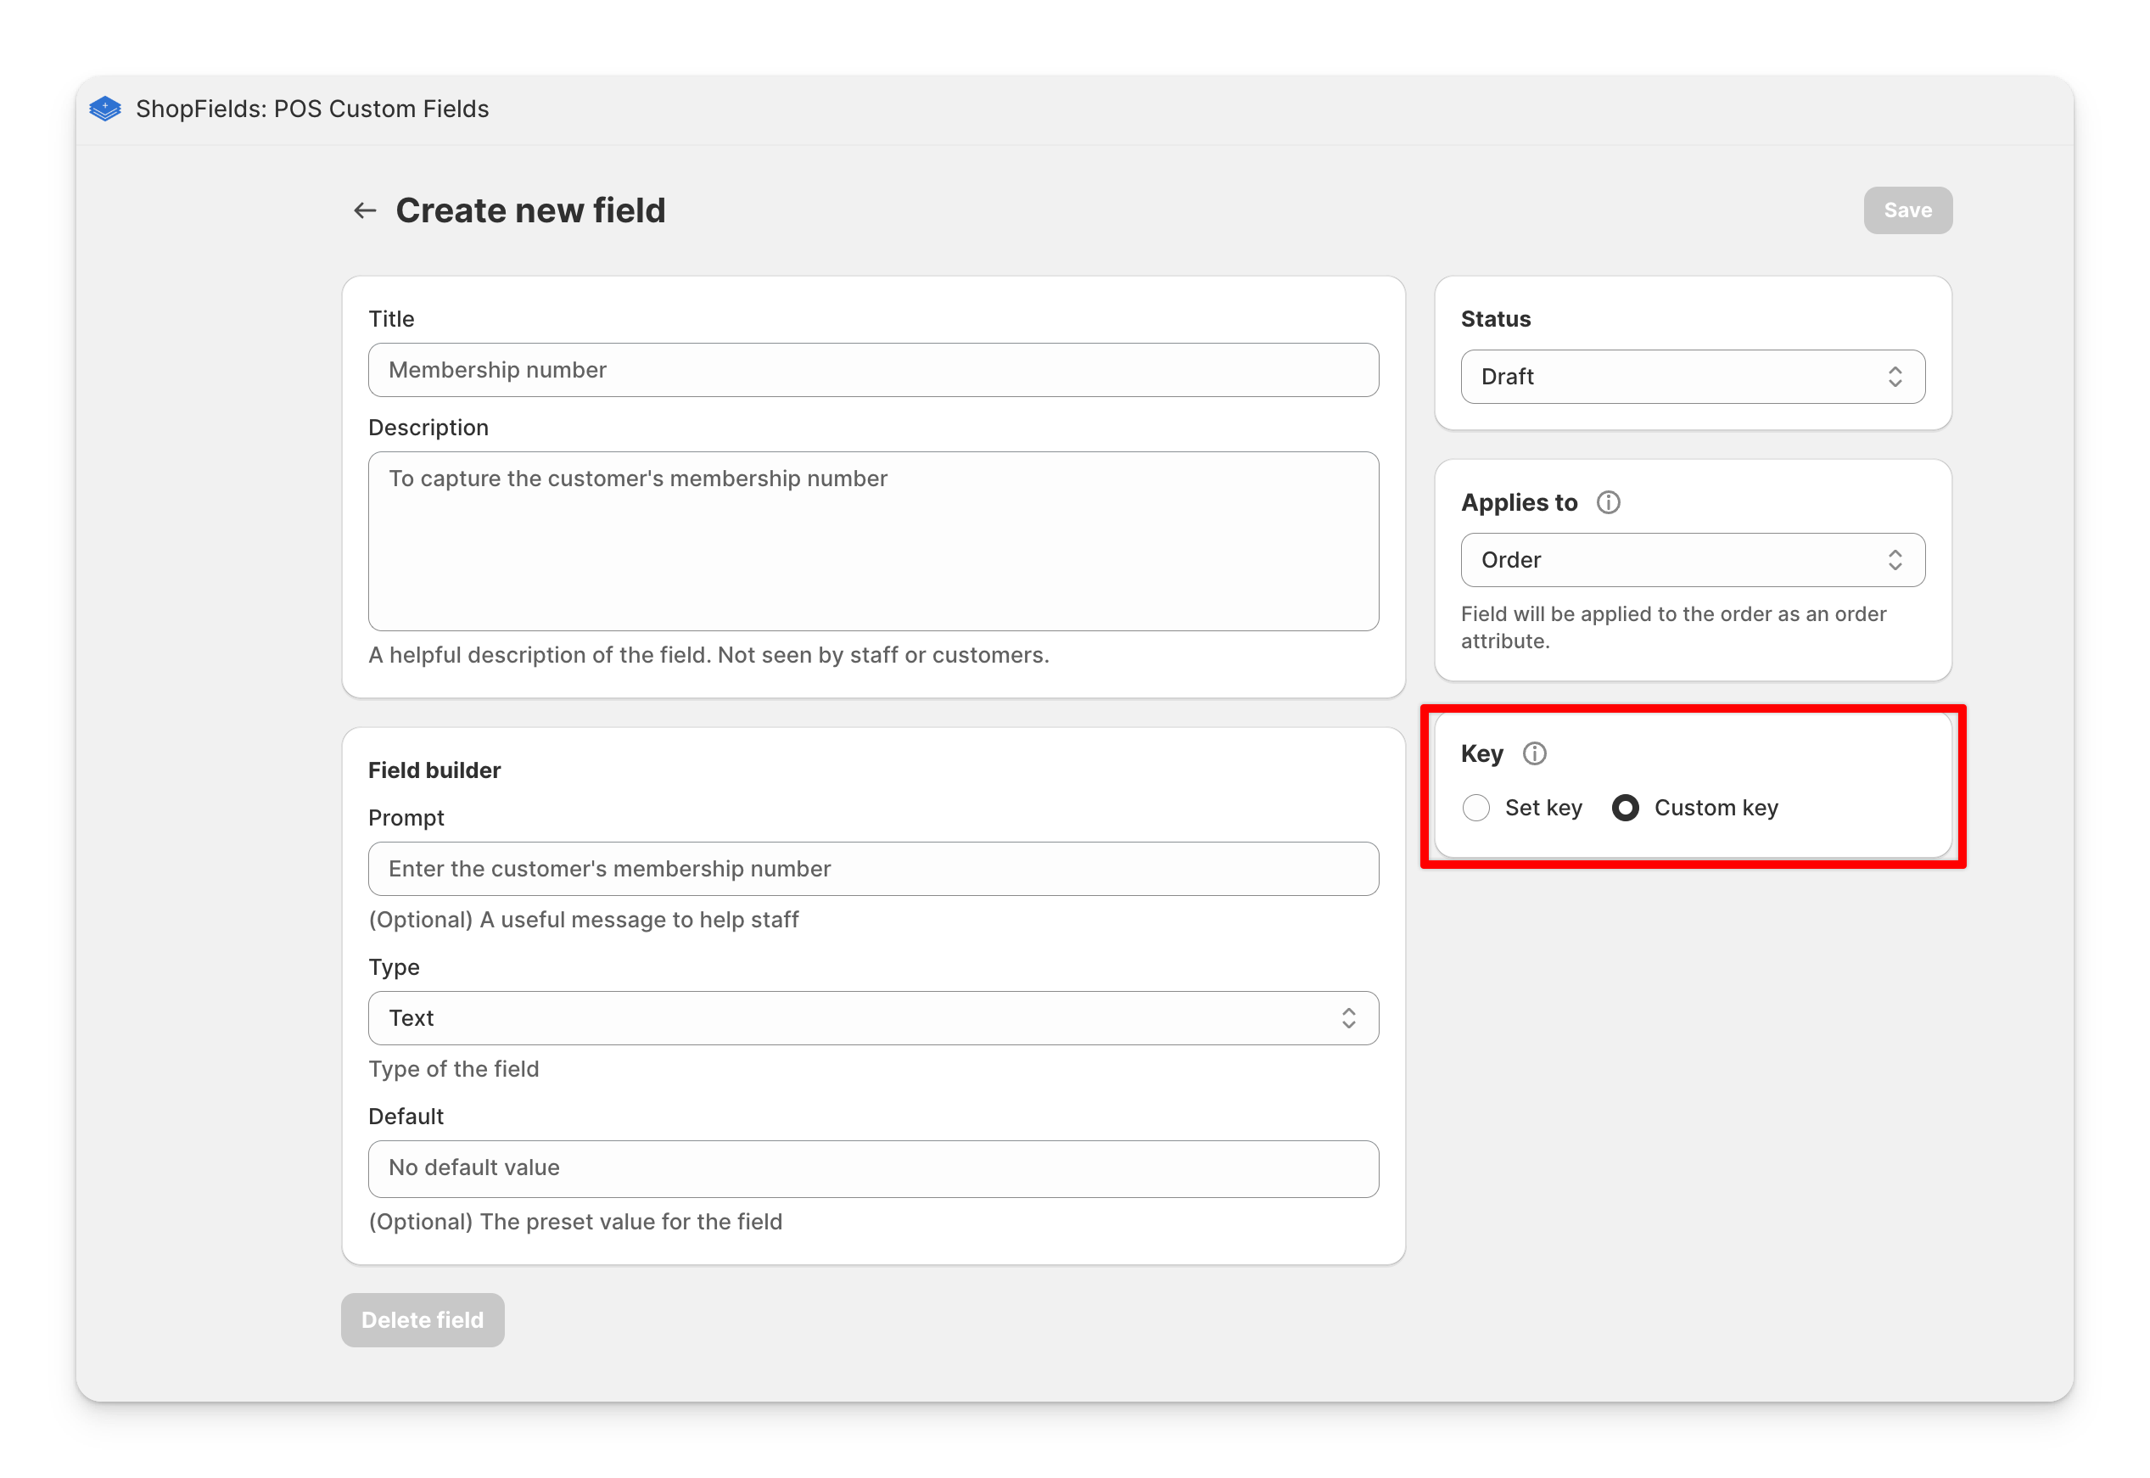Click the Delete field button
The height and width of the screenshot is (1478, 2150).
pos(423,1319)
